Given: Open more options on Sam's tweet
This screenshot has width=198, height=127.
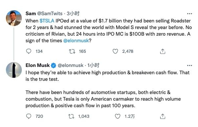Looking at the screenshot, I should 189,14.
